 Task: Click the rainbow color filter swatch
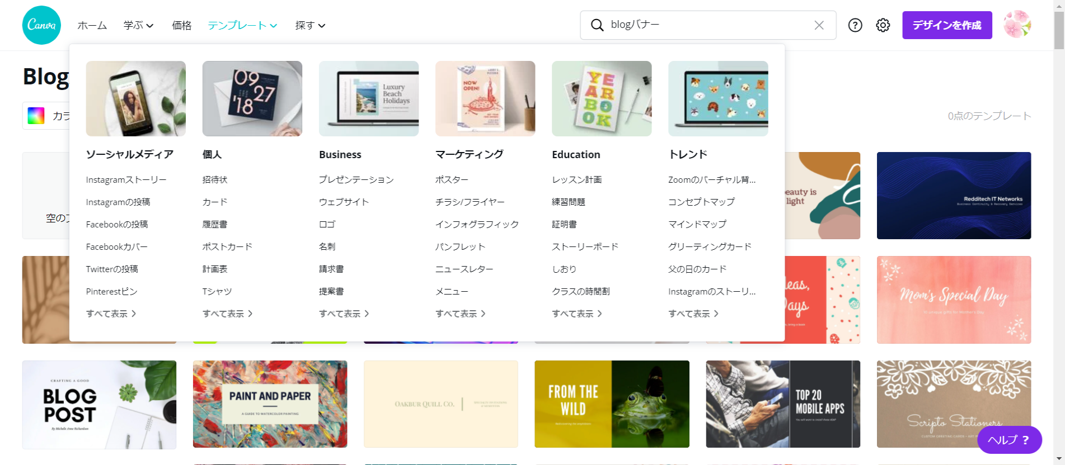tap(36, 116)
